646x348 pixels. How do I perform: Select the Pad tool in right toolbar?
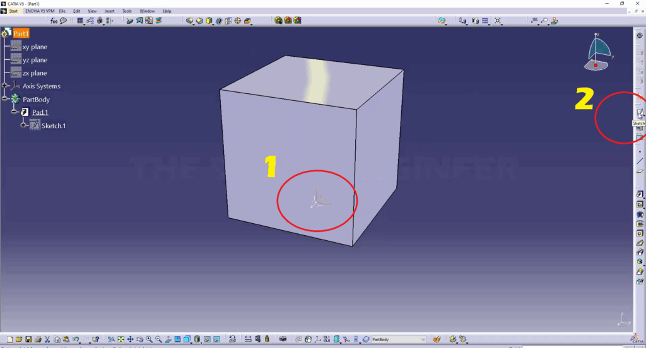pyautogui.click(x=640, y=194)
